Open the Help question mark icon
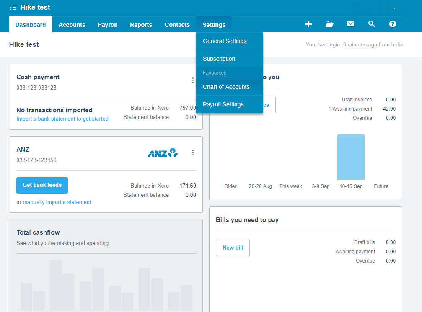Image resolution: width=422 pixels, height=312 pixels. coord(392,24)
